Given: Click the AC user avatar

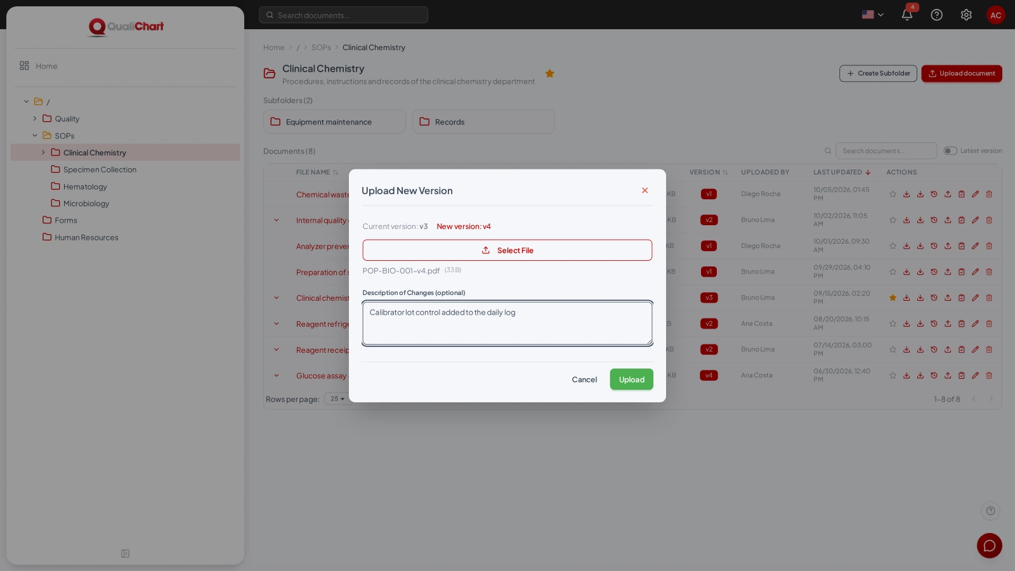Looking at the screenshot, I should [x=996, y=15].
